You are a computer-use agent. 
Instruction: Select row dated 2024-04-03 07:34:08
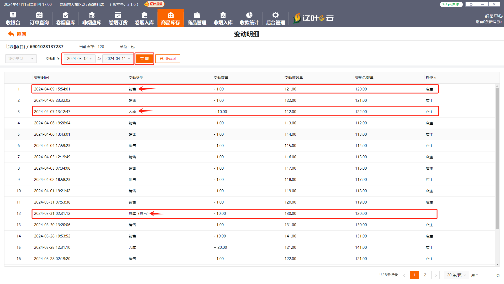coord(250,168)
